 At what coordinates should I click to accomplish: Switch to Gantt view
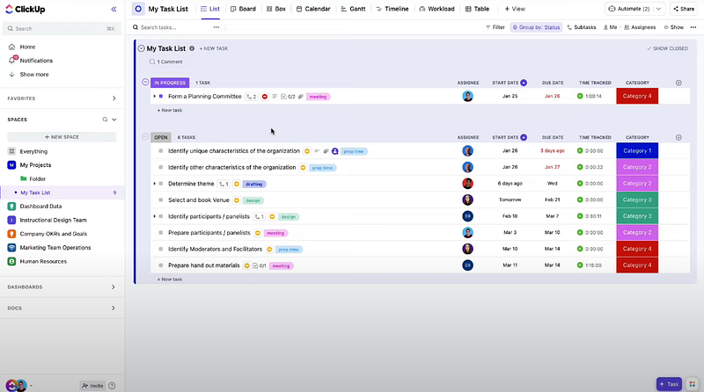coord(353,9)
